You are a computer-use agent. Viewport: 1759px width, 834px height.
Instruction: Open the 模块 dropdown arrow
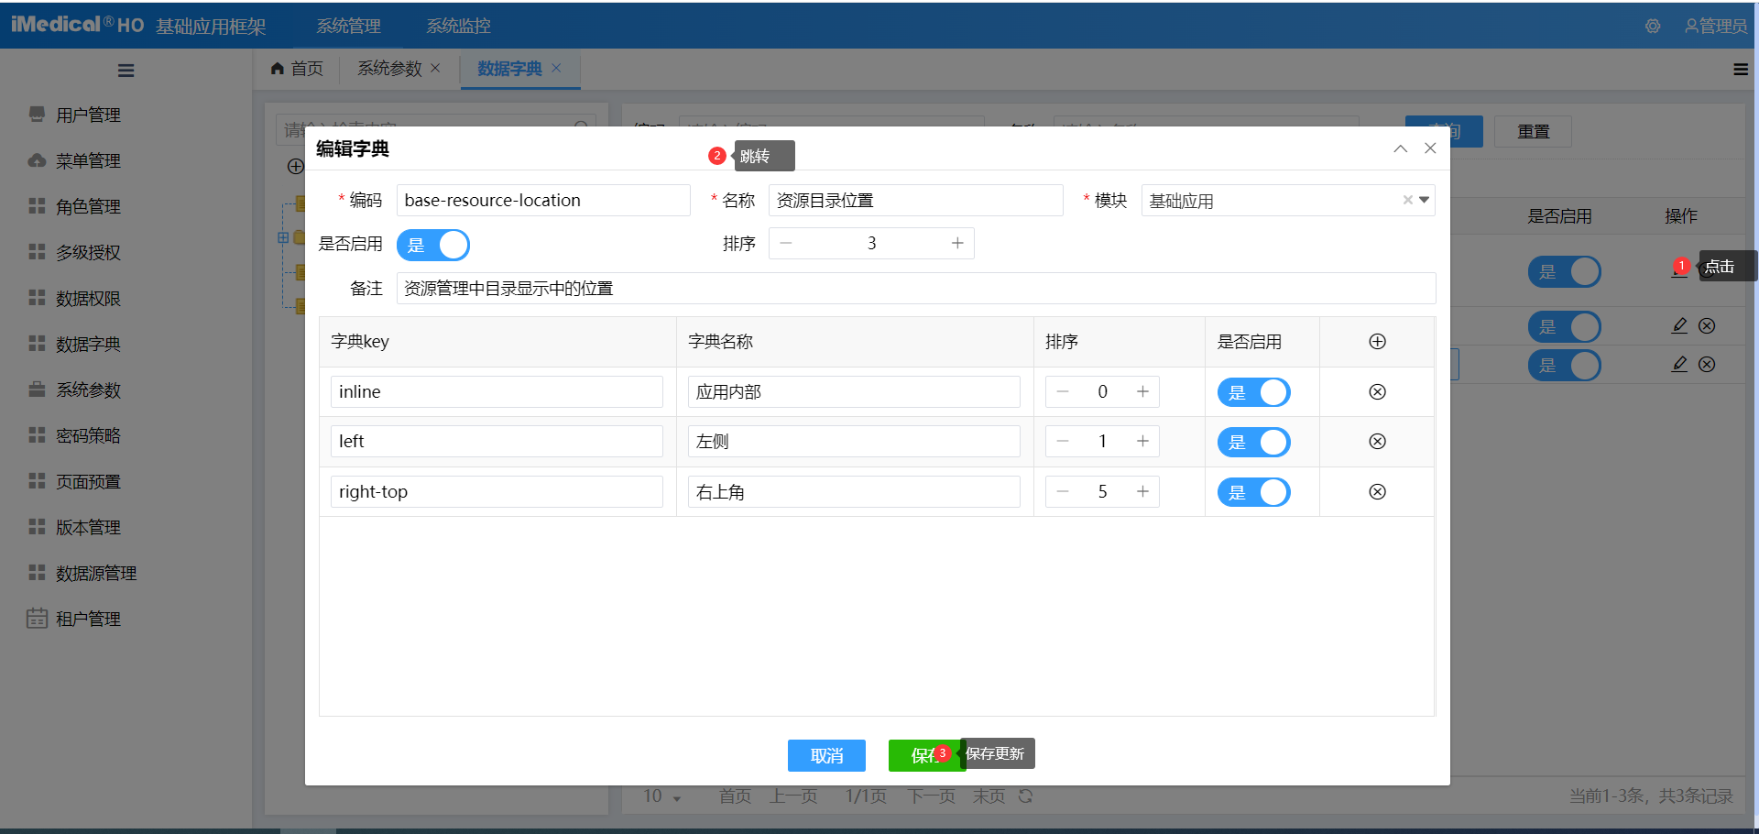pos(1425,200)
